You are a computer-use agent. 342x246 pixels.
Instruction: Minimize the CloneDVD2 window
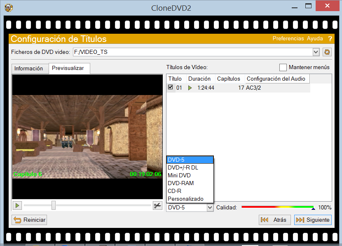point(295,7)
